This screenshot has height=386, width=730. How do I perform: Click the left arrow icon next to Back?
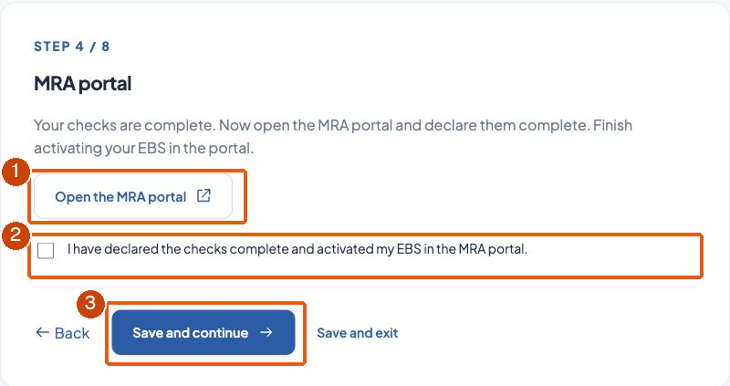(42, 332)
